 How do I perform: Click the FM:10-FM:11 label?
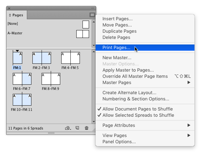(x=22, y=110)
